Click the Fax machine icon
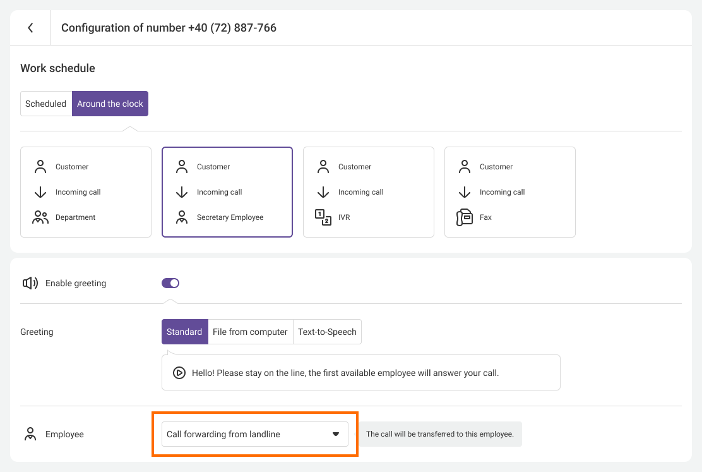This screenshot has height=472, width=702. 465,217
